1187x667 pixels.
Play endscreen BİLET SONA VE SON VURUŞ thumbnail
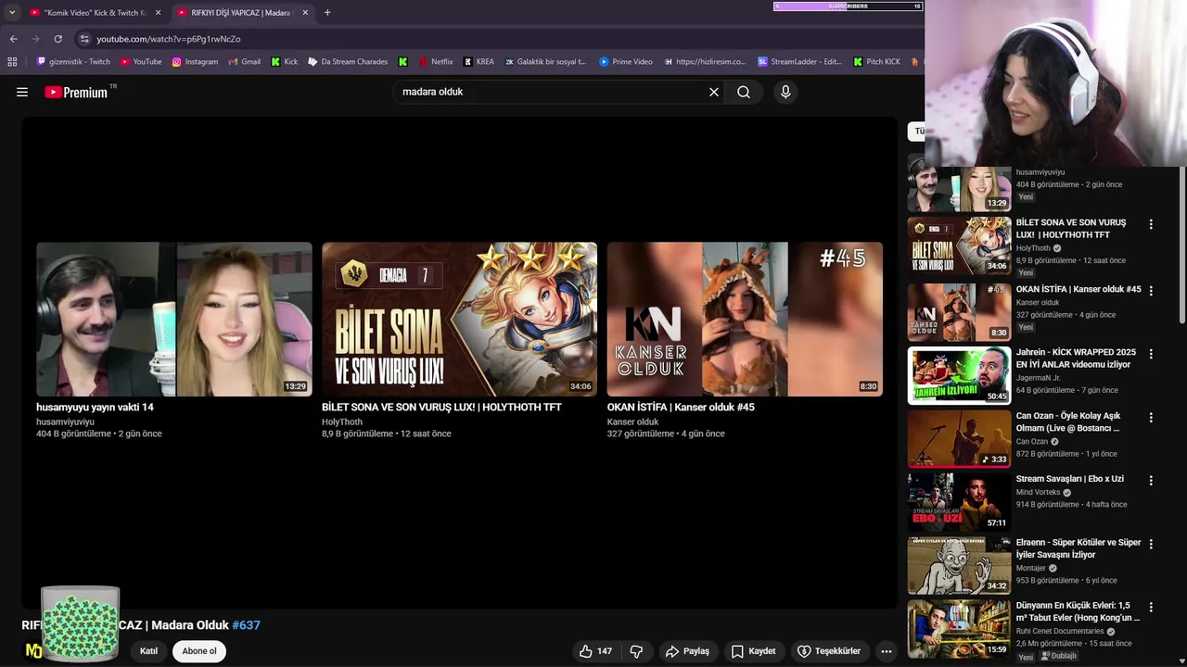coord(460,320)
